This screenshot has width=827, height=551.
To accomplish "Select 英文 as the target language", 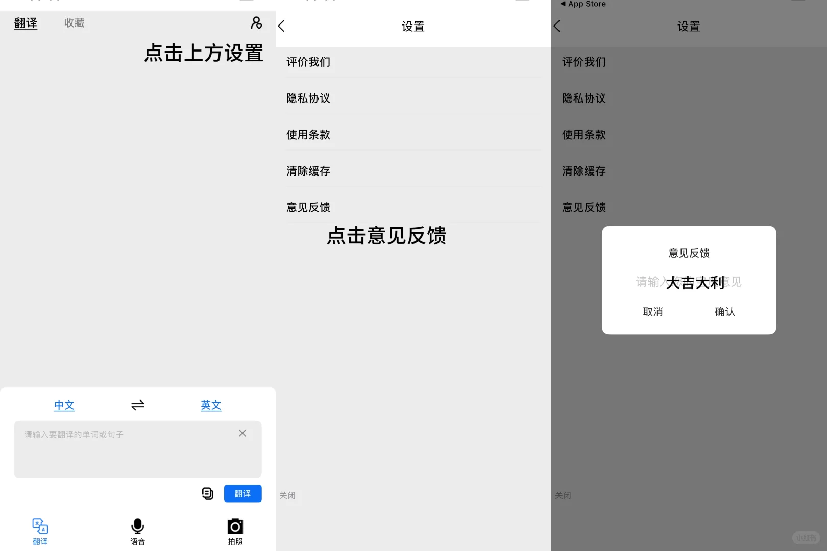I will [x=211, y=405].
